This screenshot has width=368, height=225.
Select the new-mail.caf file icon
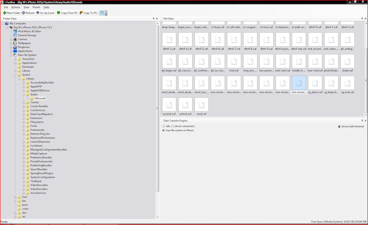tap(315, 61)
